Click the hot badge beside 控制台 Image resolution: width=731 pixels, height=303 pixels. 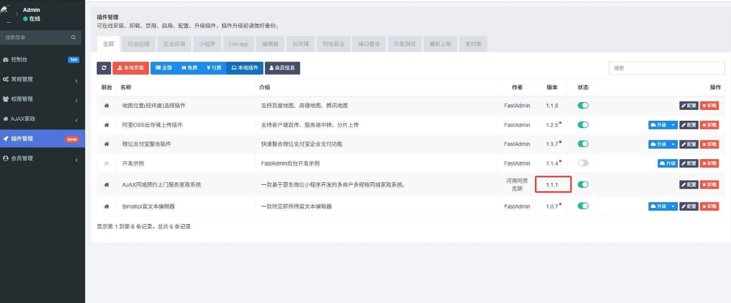point(73,60)
